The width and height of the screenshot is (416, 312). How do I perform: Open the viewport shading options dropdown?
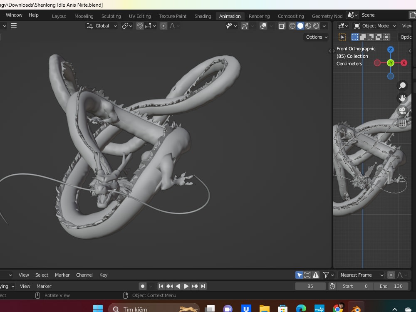(324, 26)
